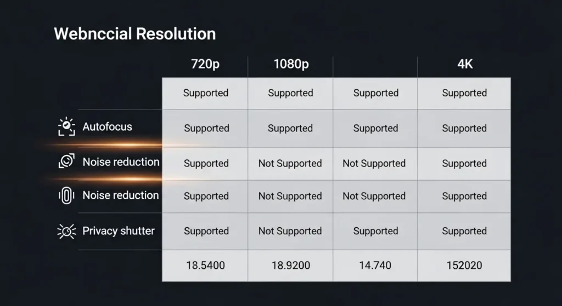562x306 pixels.
Task: Select the 1080p column header
Action: (291, 64)
